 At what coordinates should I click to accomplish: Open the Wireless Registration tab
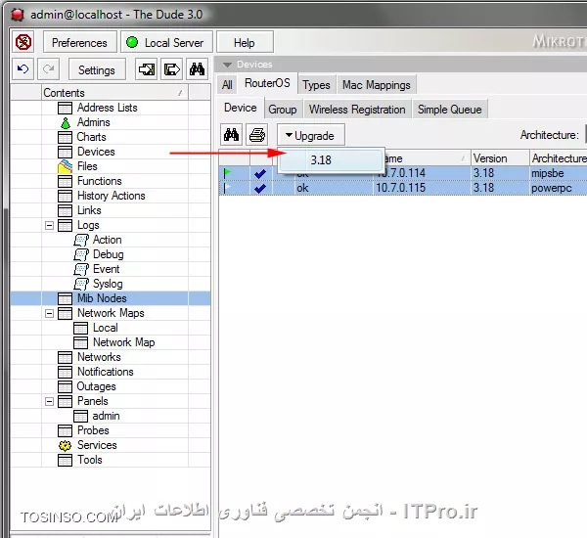[357, 110]
